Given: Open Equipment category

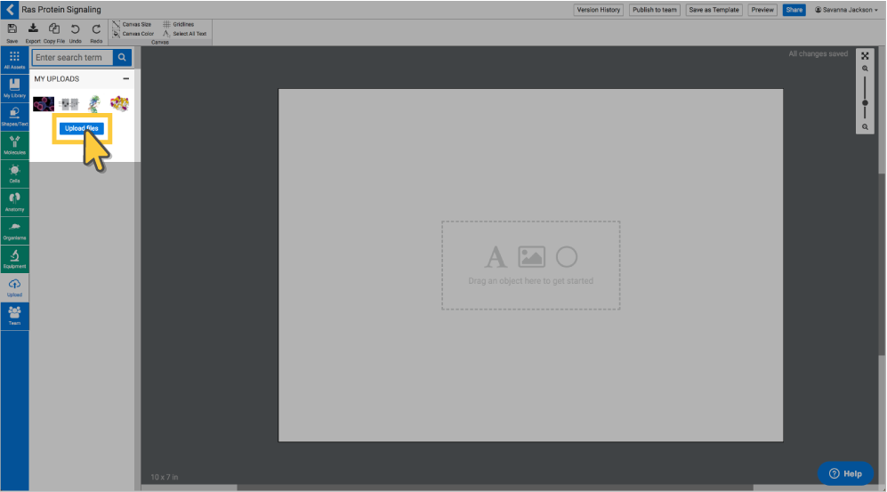Looking at the screenshot, I should (x=15, y=259).
